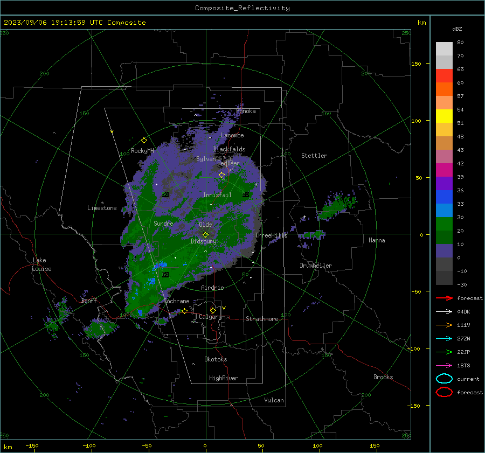Click the Brooks city label

click(383, 377)
